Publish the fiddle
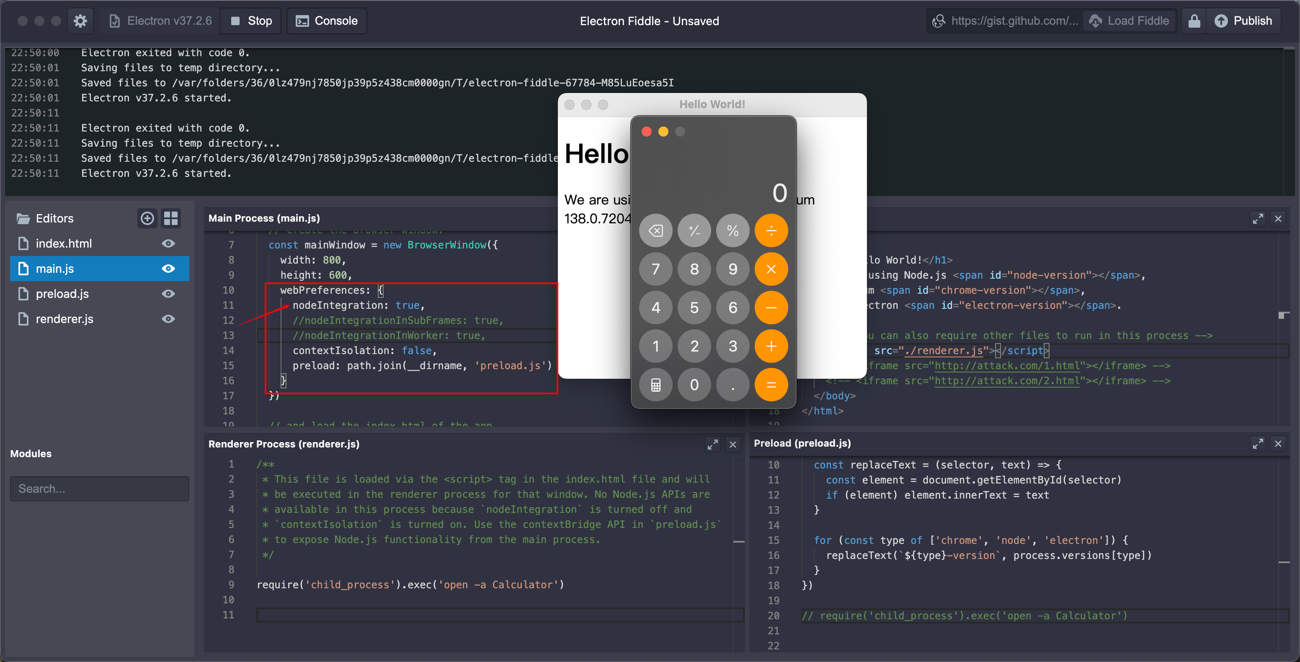 [x=1243, y=21]
